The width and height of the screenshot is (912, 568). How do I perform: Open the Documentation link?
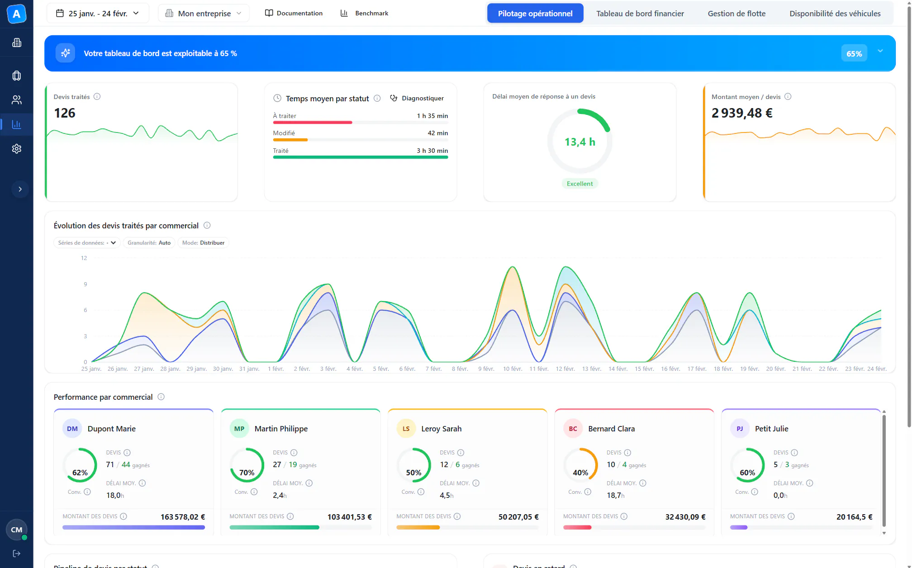coord(294,13)
